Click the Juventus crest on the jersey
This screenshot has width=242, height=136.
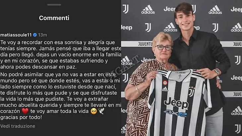192,91
